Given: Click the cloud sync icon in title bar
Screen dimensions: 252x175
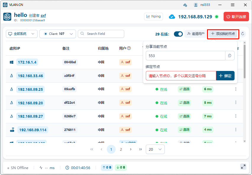Looking at the screenshot, I should (185, 5).
